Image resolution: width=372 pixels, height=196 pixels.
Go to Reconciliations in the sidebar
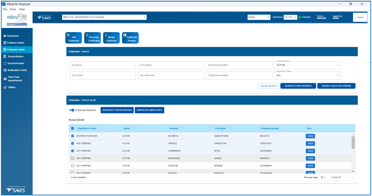(15, 56)
